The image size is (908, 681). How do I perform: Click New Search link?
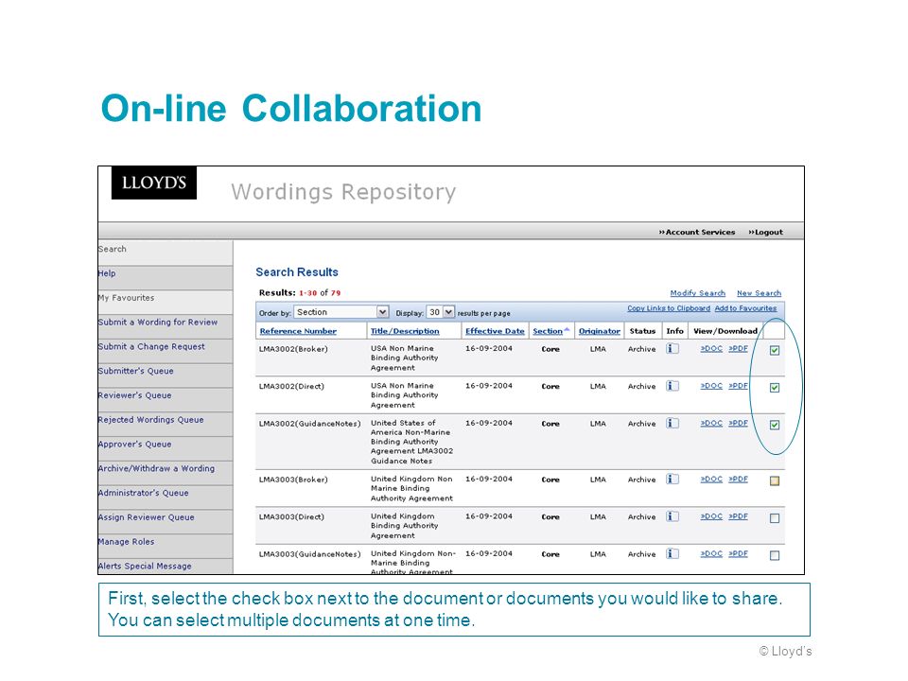[760, 293]
